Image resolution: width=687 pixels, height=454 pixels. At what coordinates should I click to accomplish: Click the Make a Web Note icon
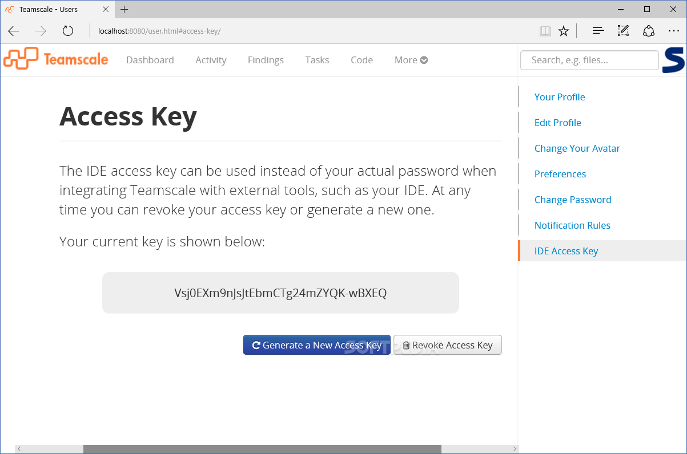coord(624,31)
